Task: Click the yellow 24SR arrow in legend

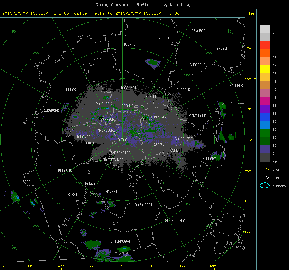Action: [x=265, y=170]
